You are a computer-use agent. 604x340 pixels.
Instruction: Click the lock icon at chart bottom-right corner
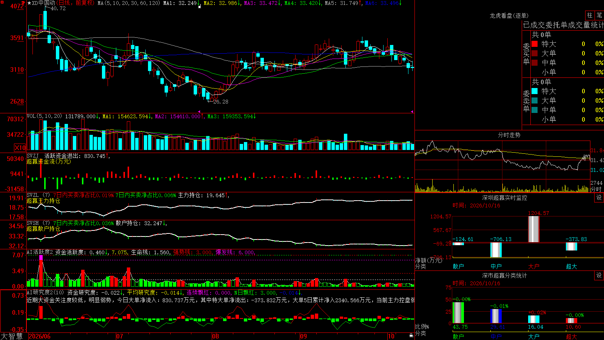coord(411,335)
